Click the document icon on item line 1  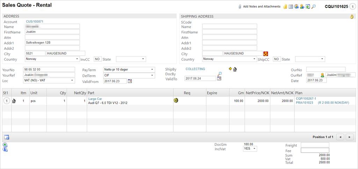point(14,101)
